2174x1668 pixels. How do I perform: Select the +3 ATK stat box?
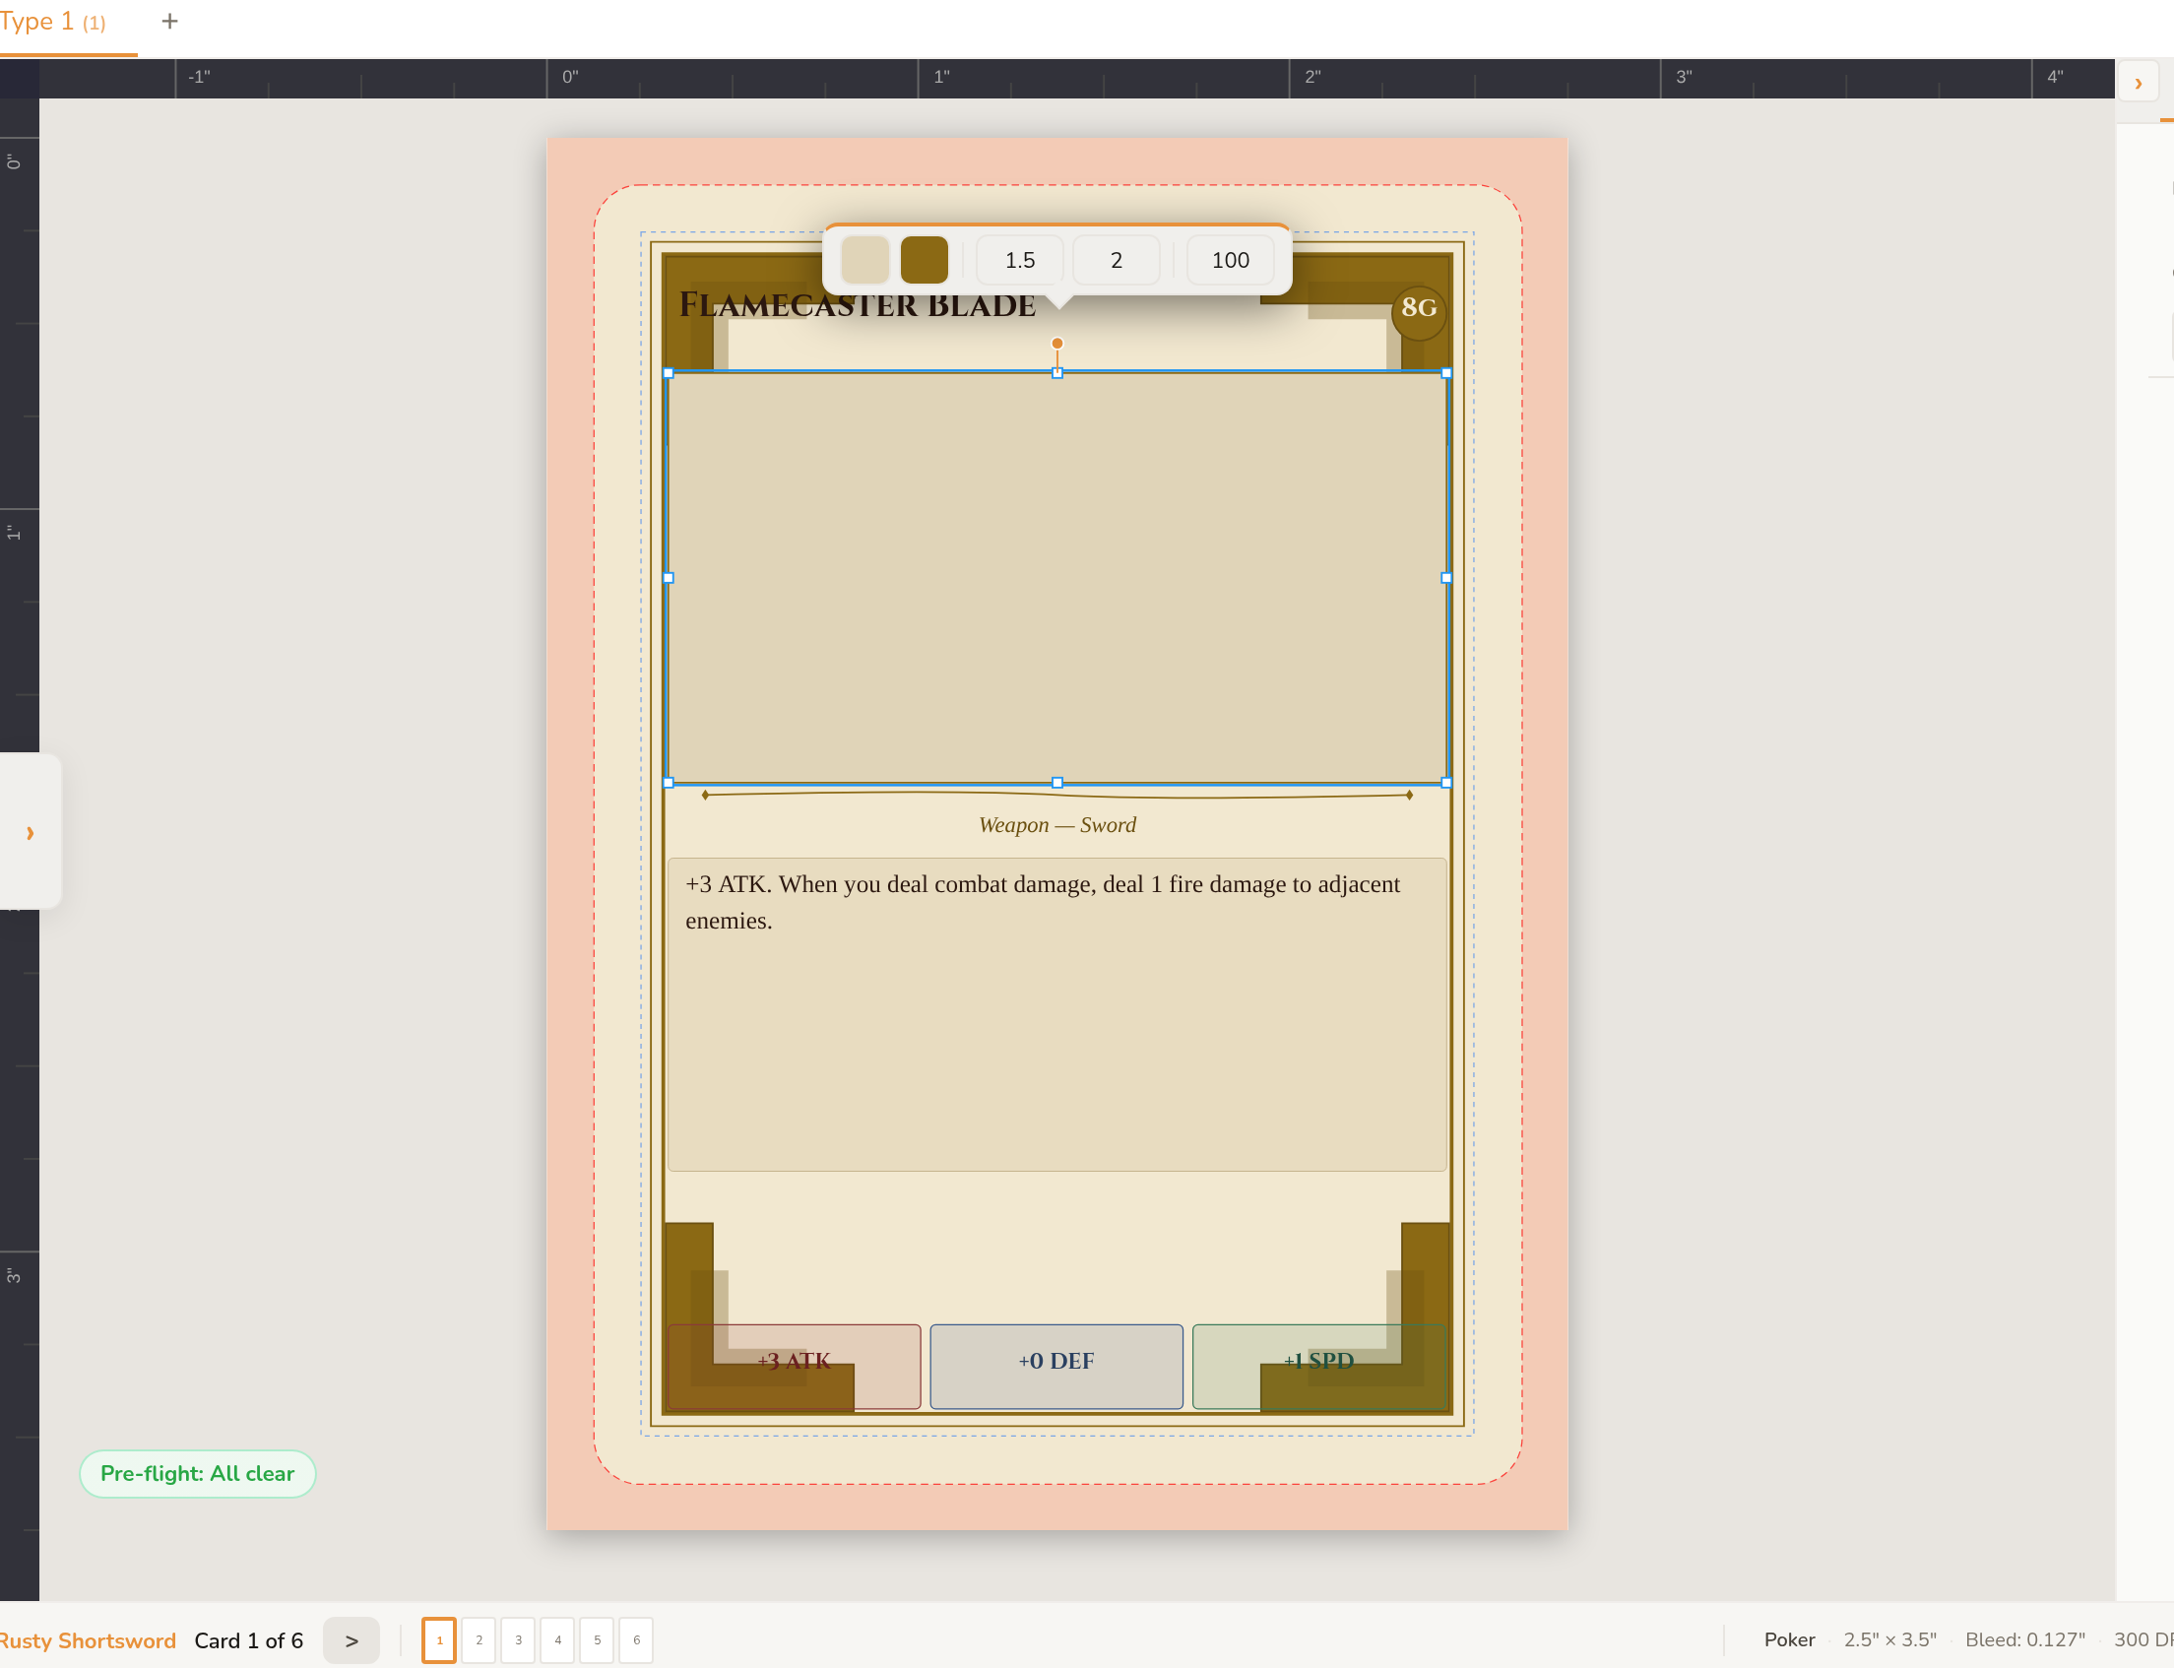click(x=795, y=1366)
